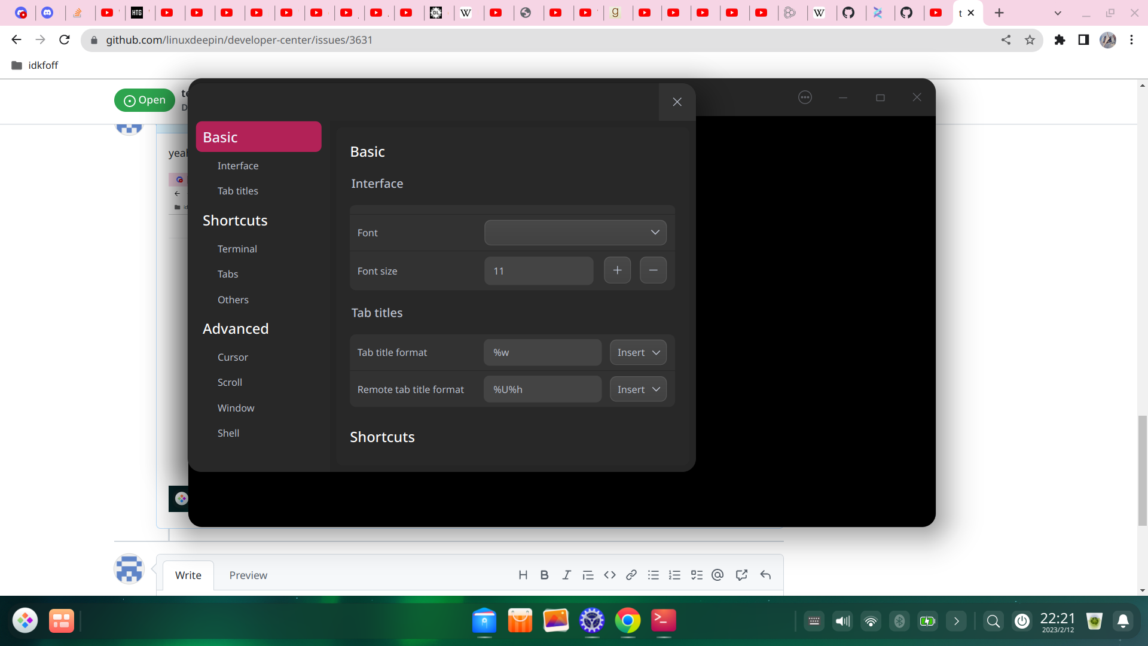Toggle bold formatting in the comment toolbar
The width and height of the screenshot is (1148, 646).
click(544, 575)
